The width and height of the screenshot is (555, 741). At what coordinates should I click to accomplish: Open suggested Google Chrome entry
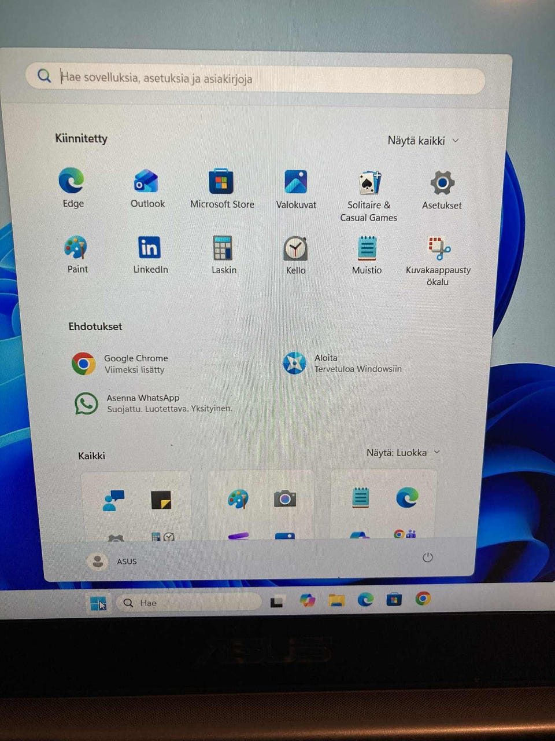pos(120,364)
